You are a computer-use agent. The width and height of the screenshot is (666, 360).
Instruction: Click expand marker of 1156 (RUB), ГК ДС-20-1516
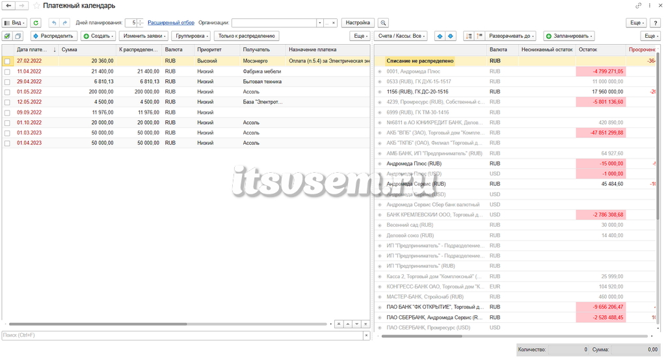tap(380, 92)
